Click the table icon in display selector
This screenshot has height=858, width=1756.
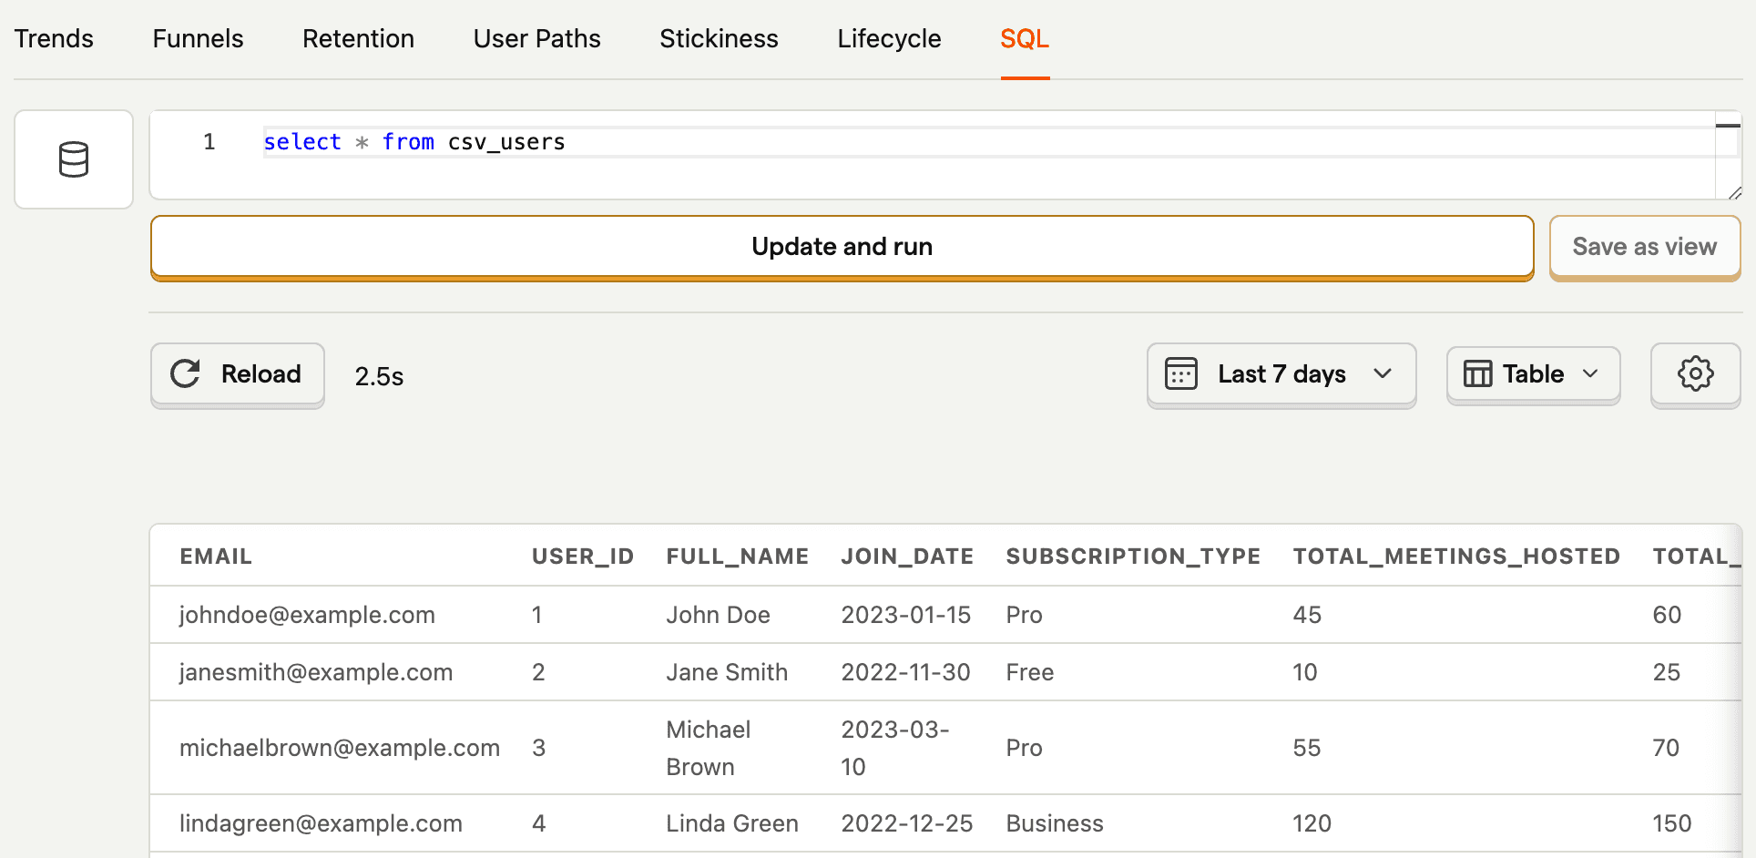1477,374
